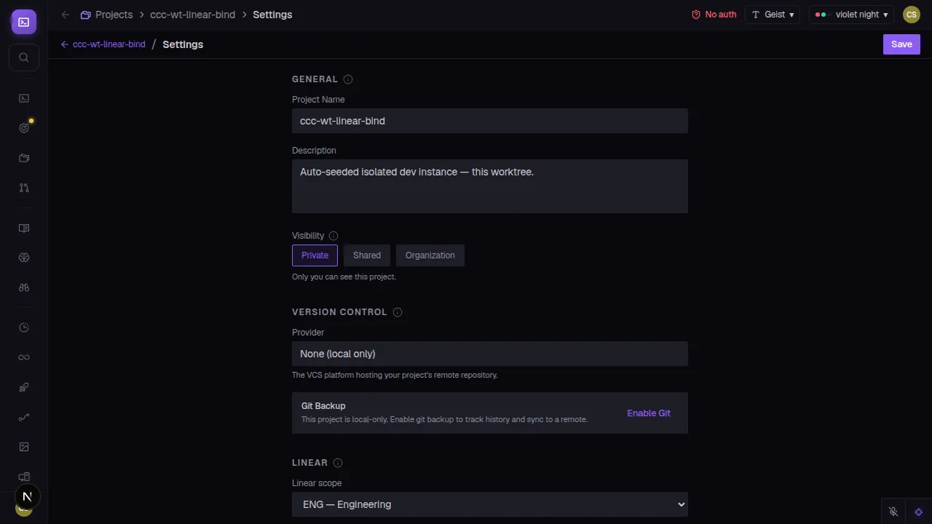Open the clock icon in the sidebar
This screenshot has height=524, width=932.
[24, 327]
